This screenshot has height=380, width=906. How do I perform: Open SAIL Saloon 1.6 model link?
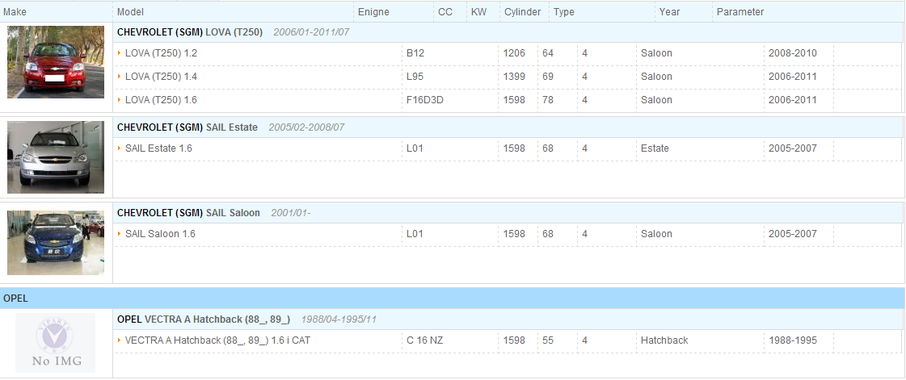tap(160, 233)
